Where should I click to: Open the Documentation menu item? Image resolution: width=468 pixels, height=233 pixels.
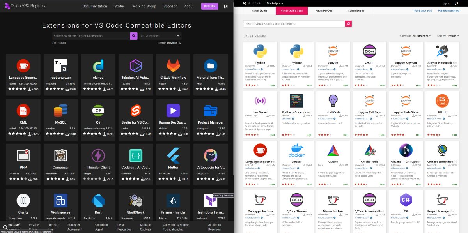(95, 6)
